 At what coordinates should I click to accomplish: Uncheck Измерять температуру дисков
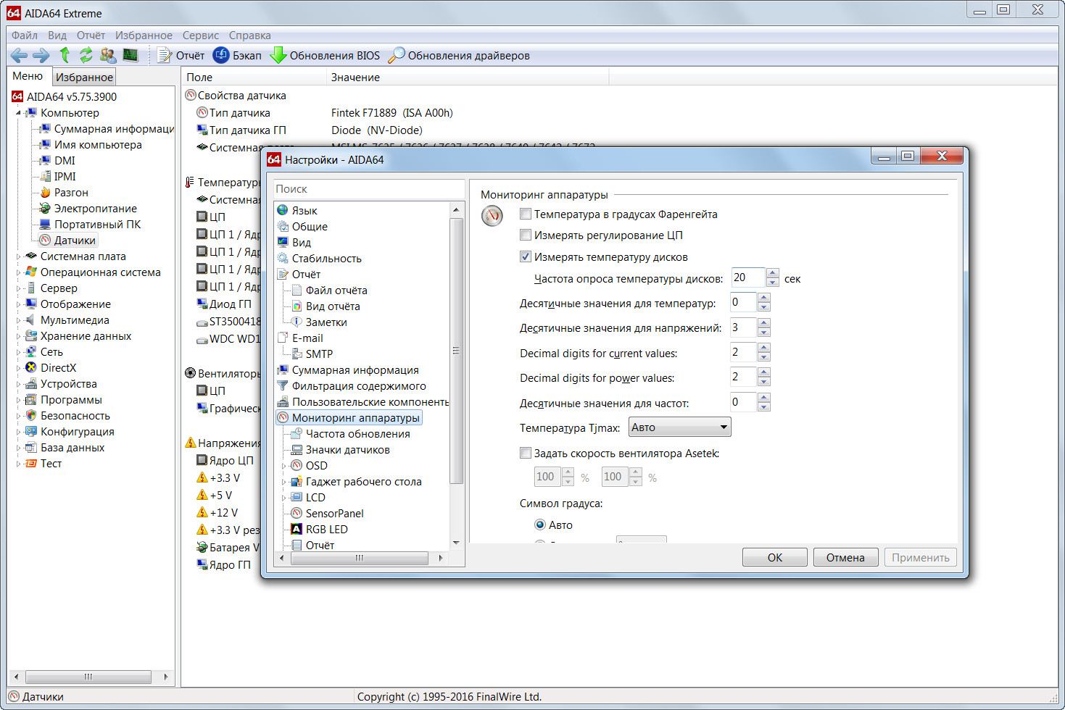[x=526, y=256]
